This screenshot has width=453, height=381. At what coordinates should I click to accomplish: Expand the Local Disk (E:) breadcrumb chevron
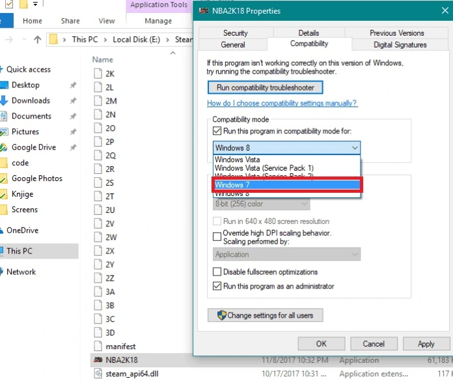tap(167, 40)
